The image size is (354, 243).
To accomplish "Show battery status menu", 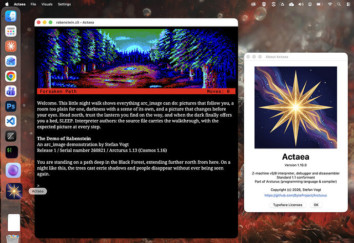I will click(x=320, y=4).
